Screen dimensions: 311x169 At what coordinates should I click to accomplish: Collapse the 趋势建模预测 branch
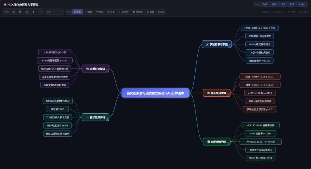coord(228,143)
